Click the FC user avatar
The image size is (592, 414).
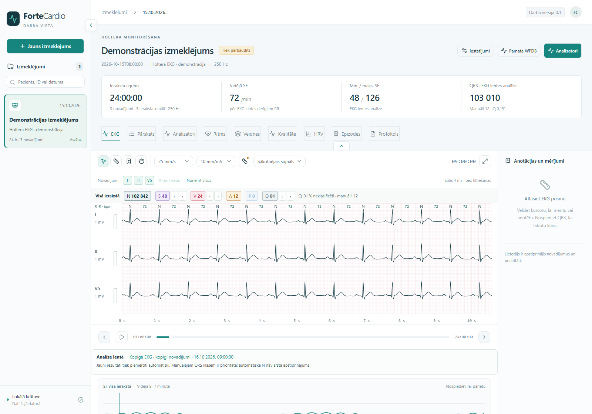[576, 12]
